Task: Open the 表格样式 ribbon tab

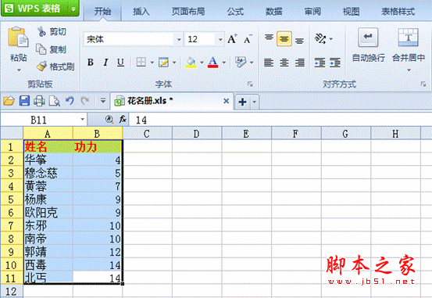Action: 398,12
